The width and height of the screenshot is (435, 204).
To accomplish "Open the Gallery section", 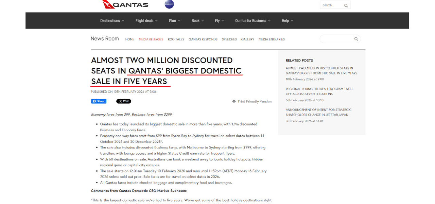I will click(247, 39).
